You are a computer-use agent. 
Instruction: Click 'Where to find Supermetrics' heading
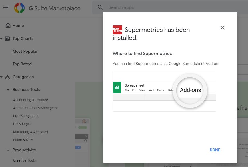click(x=142, y=54)
